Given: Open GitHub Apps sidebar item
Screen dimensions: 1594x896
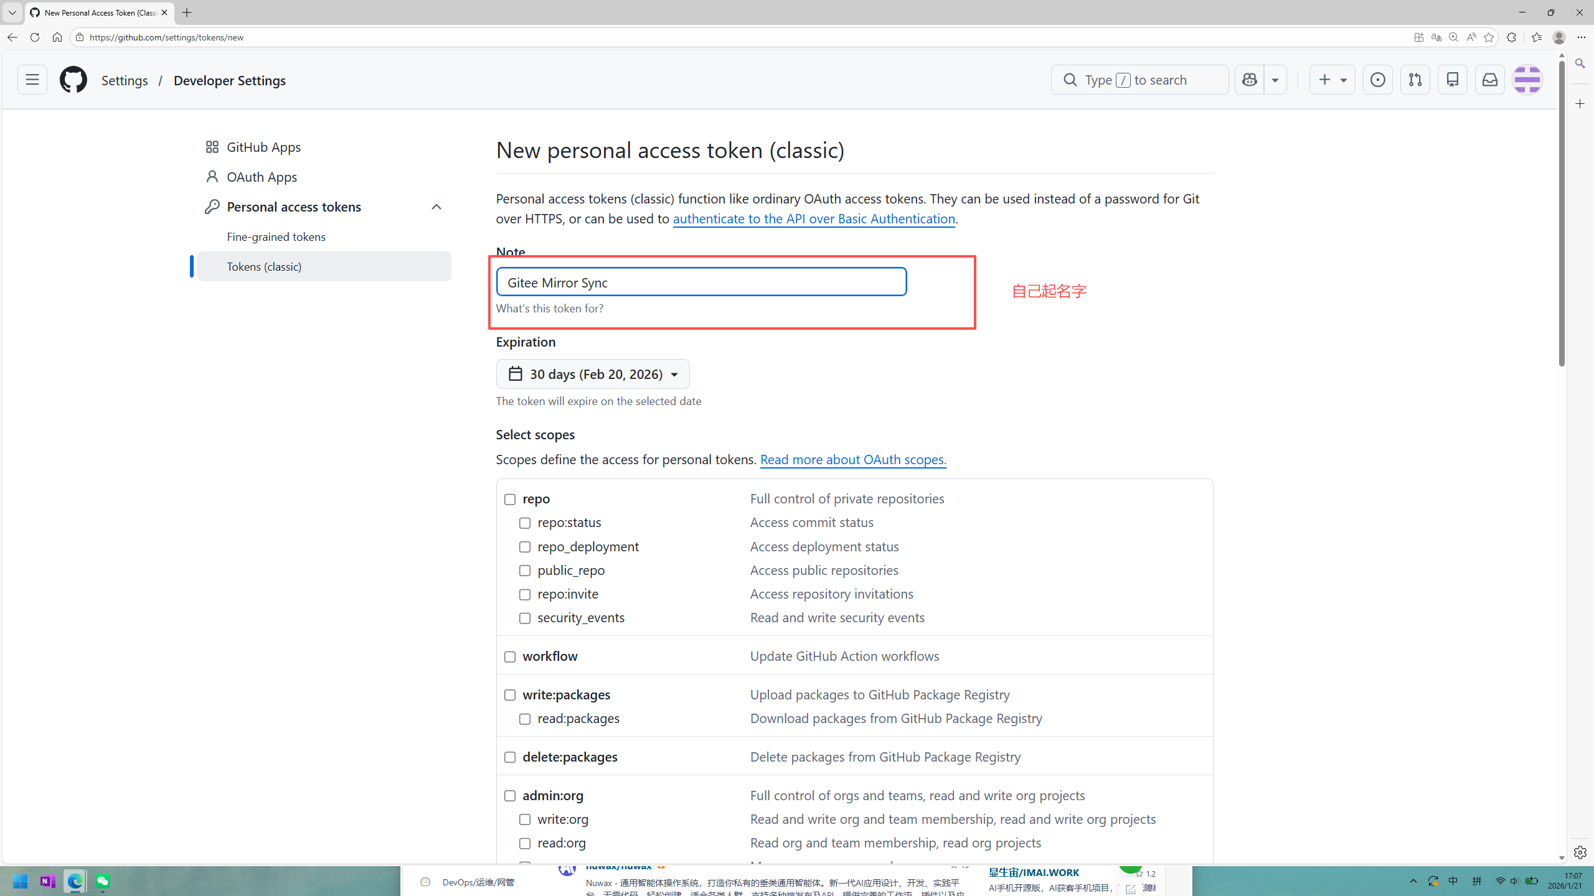Looking at the screenshot, I should [263, 147].
